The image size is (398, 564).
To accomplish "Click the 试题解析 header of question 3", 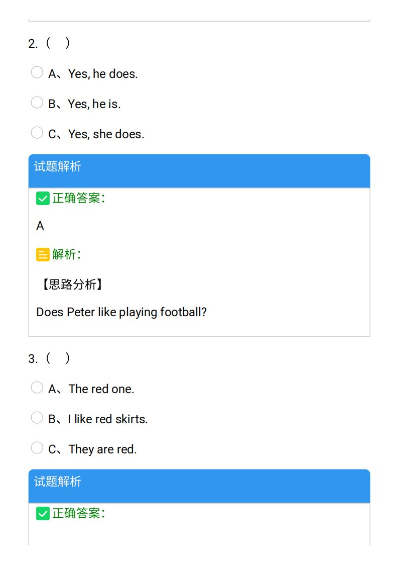I will [199, 486].
